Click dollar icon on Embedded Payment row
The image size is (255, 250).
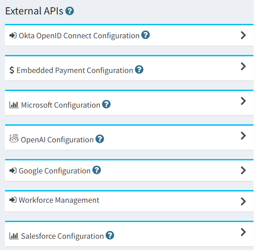click(x=12, y=70)
